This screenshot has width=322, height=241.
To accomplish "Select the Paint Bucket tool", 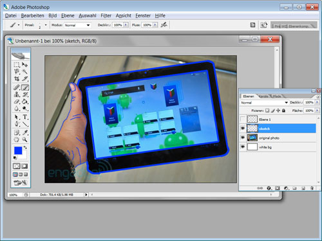I will [x=24, y=102].
